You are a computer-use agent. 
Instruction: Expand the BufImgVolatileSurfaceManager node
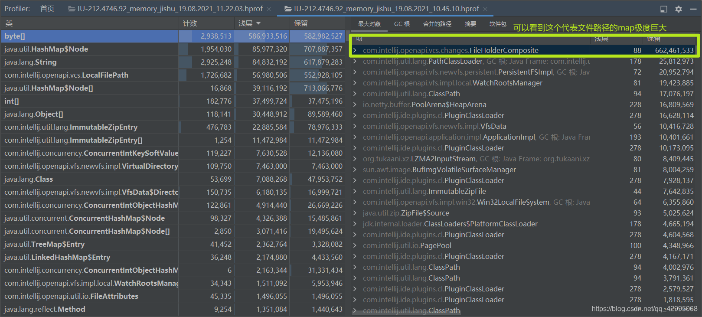tap(355, 170)
